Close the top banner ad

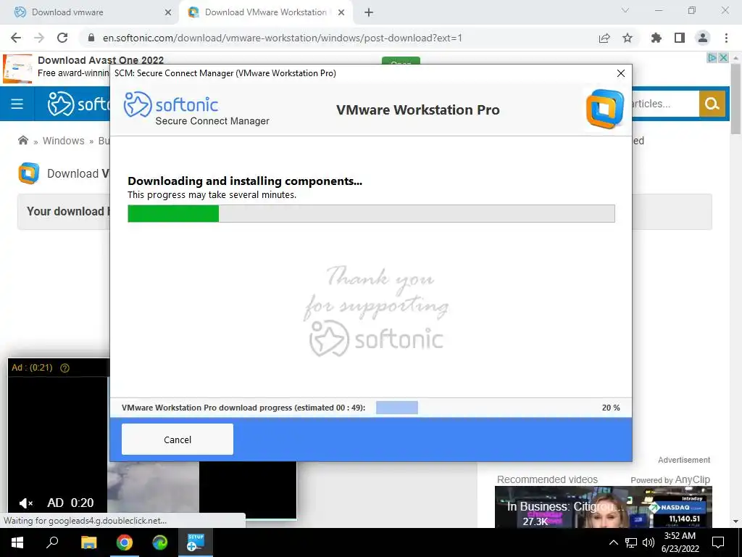(724, 58)
